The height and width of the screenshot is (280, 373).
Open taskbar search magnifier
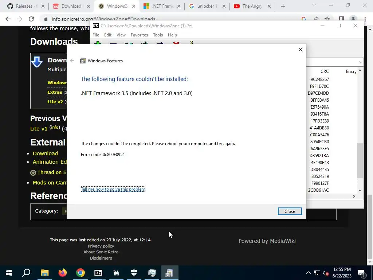point(26,273)
